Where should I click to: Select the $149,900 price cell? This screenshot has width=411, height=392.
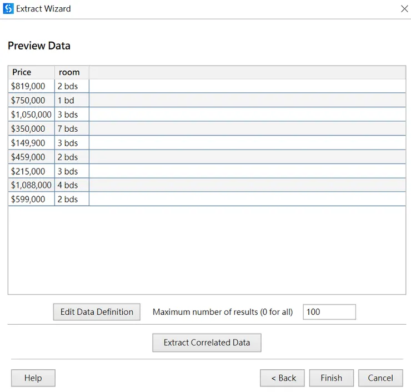pyautogui.click(x=31, y=143)
